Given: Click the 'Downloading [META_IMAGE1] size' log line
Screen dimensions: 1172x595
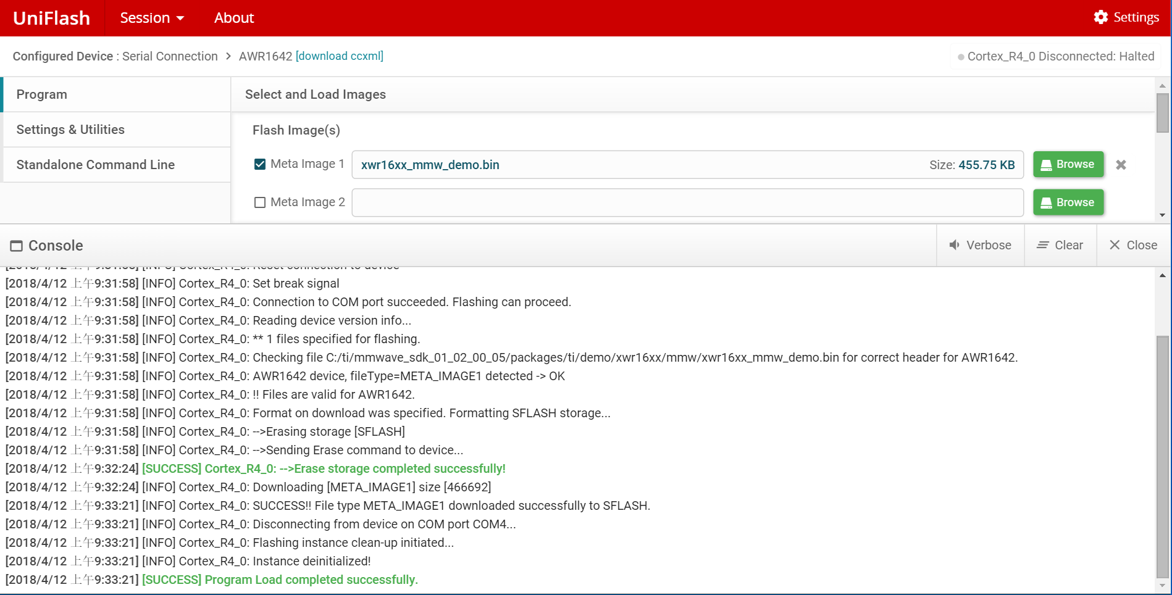Looking at the screenshot, I should tap(248, 487).
